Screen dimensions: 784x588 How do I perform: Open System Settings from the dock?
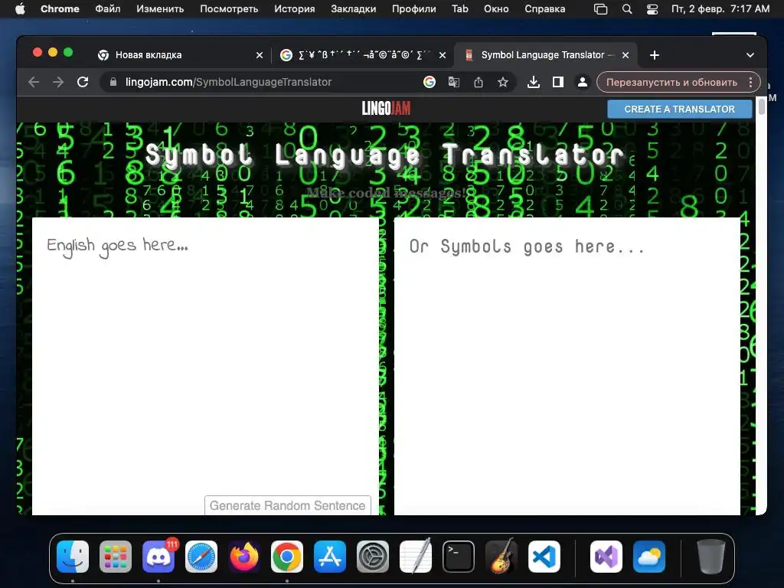click(373, 556)
